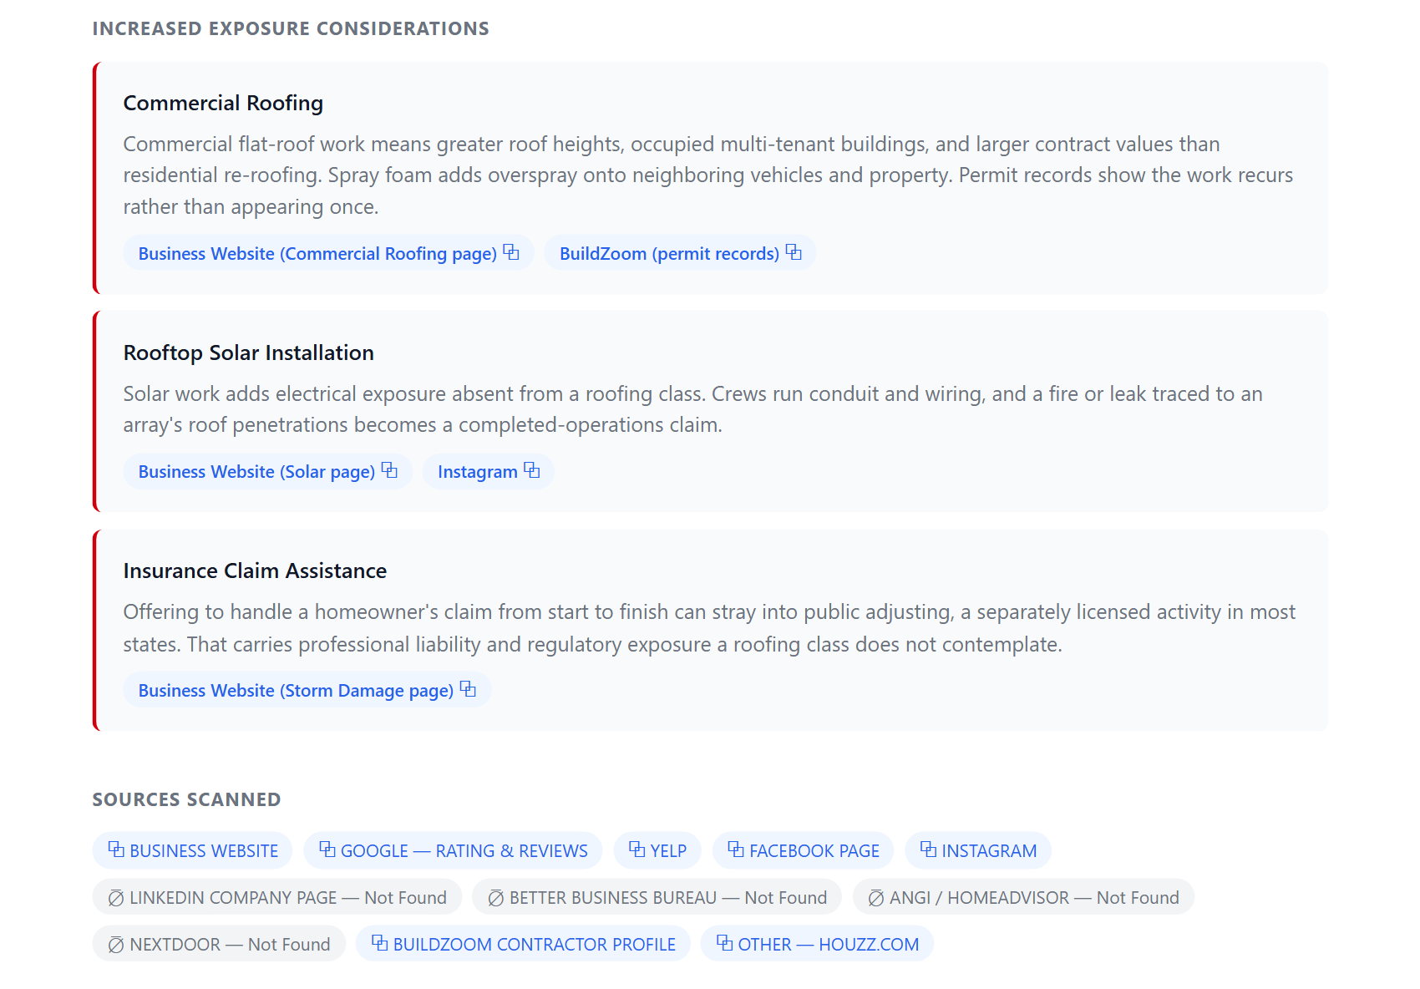Click icon in BUSINESS WEBSITE source chip
This screenshot has height=989, width=1420.
tap(116, 850)
